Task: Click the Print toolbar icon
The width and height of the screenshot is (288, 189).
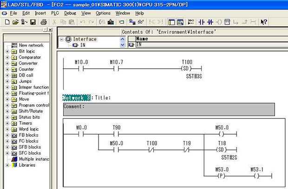Action: click(43, 22)
